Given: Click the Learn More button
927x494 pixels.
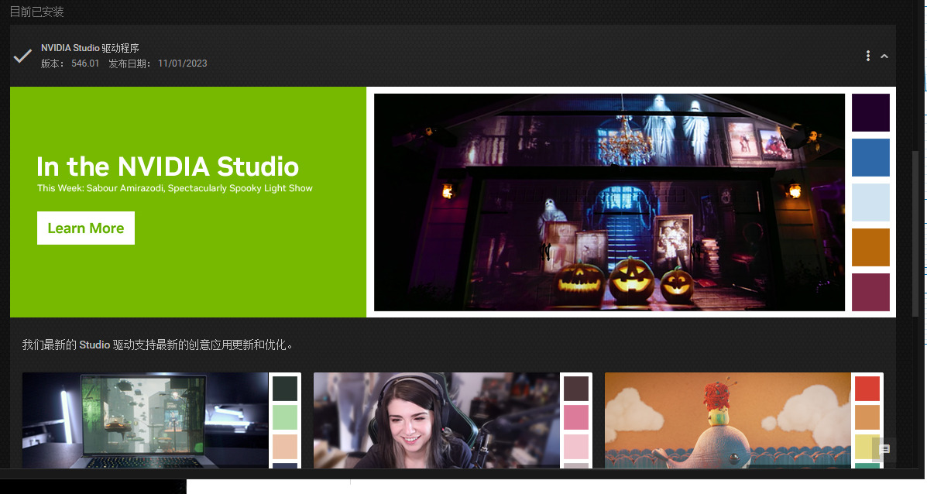Looking at the screenshot, I should tap(86, 228).
